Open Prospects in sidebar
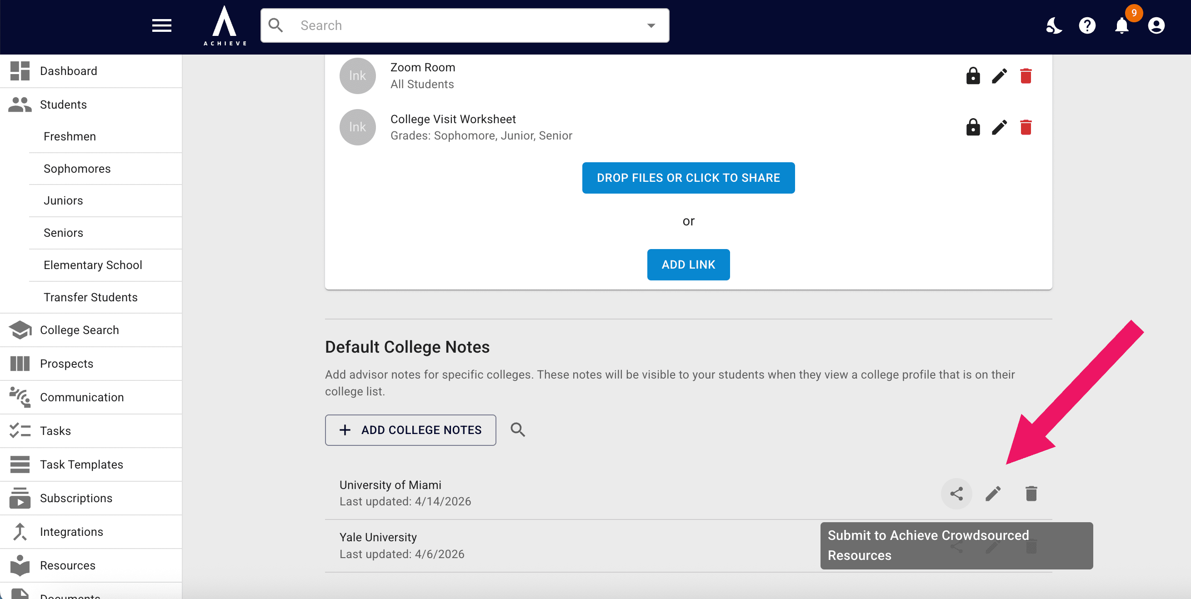Viewport: 1191px width, 599px height. click(91, 364)
